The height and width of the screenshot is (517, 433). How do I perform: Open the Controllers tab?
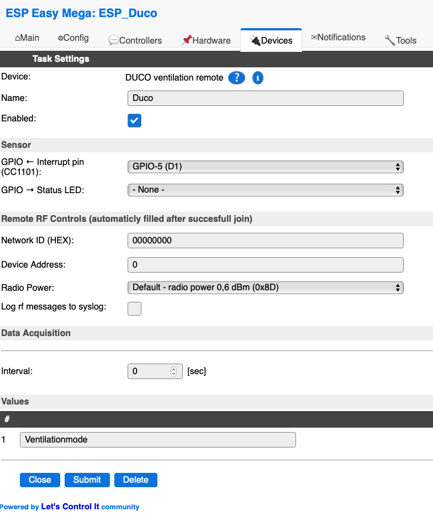coord(135,40)
